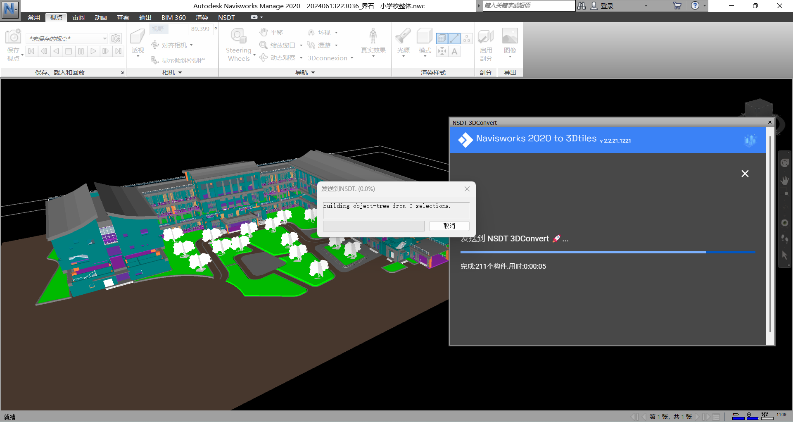Click the NSDT converter blue progress bar
793x422 pixels.
click(x=608, y=252)
